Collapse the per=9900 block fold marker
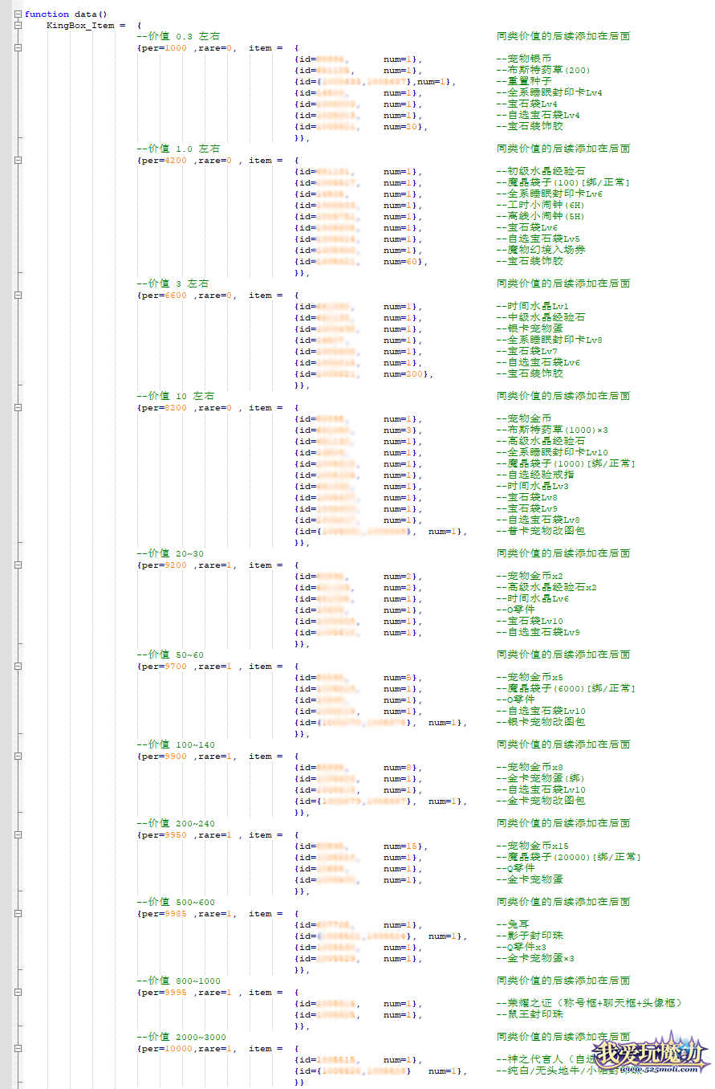Screen dimensions: 715x1089 tap(18, 757)
